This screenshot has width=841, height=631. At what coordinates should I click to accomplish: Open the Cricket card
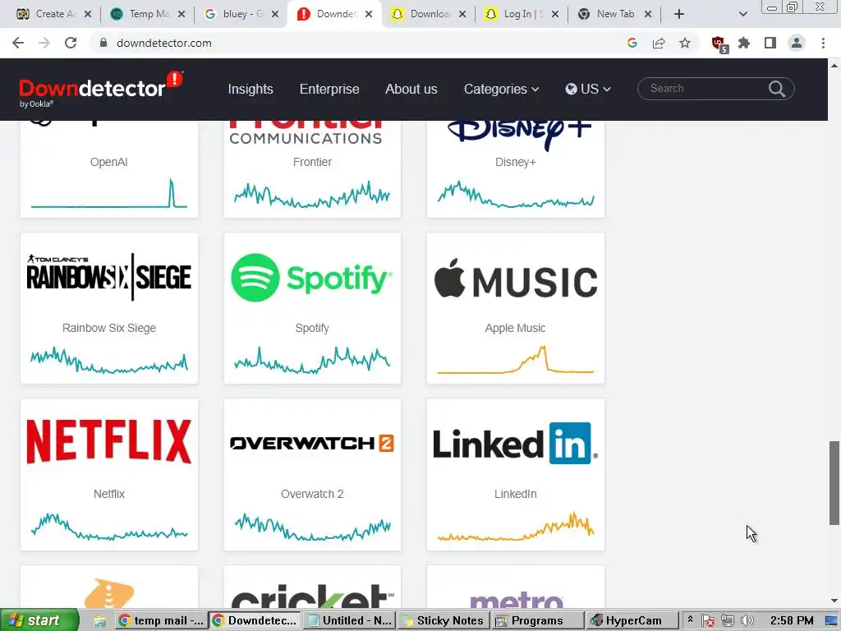pos(312,587)
